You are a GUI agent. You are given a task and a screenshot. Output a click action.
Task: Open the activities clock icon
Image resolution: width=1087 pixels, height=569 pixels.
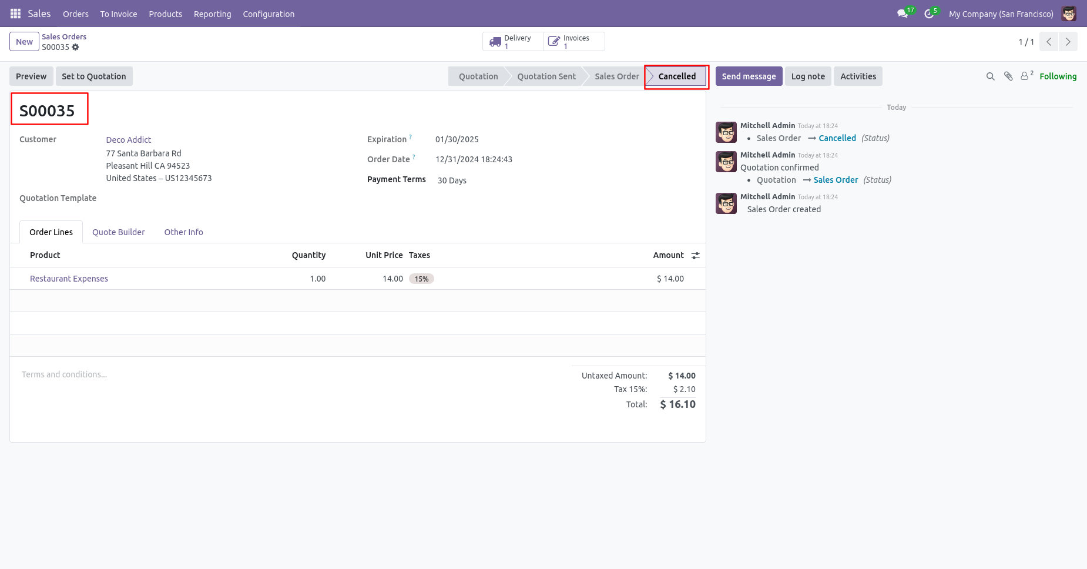(x=929, y=14)
